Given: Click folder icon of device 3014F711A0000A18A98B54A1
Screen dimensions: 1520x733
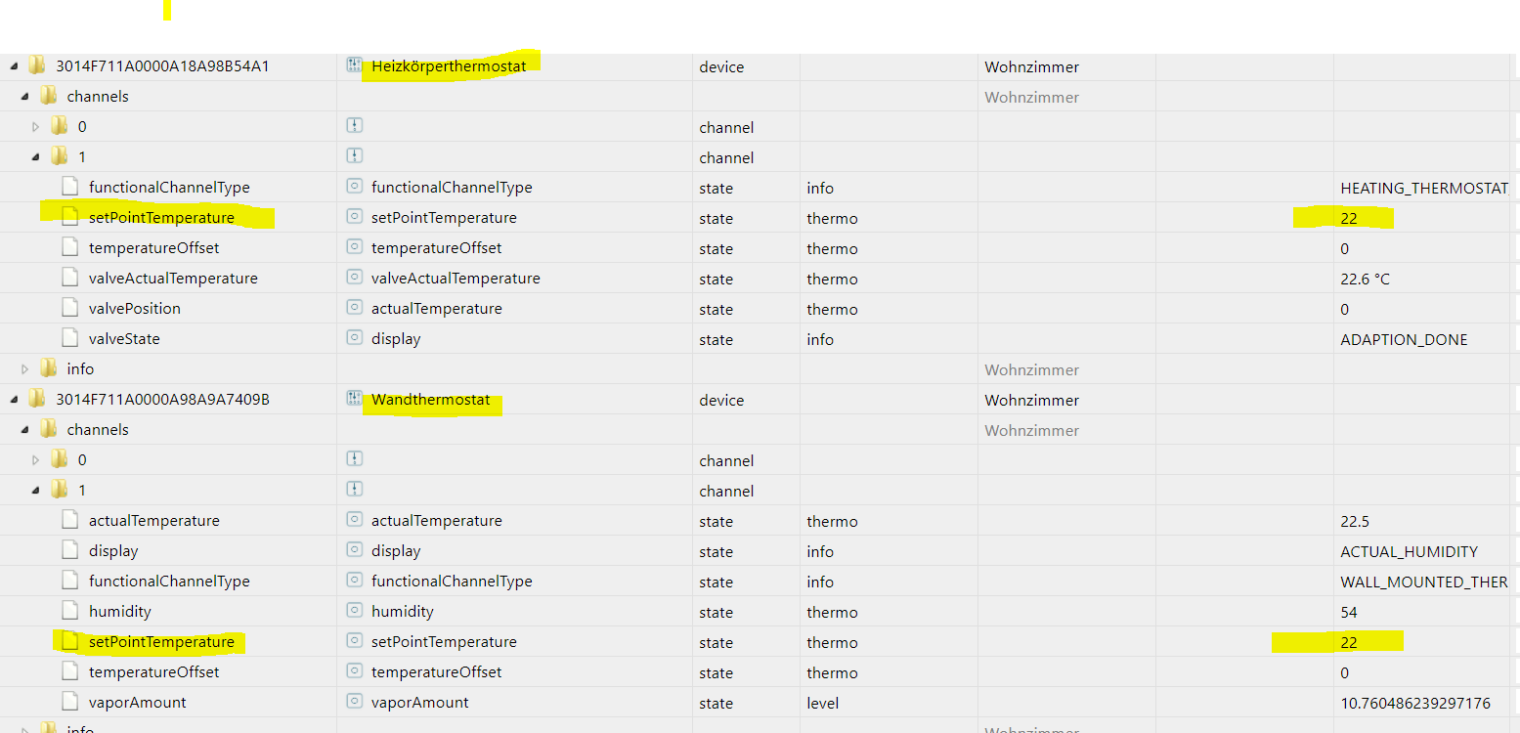Looking at the screenshot, I should tap(37, 65).
